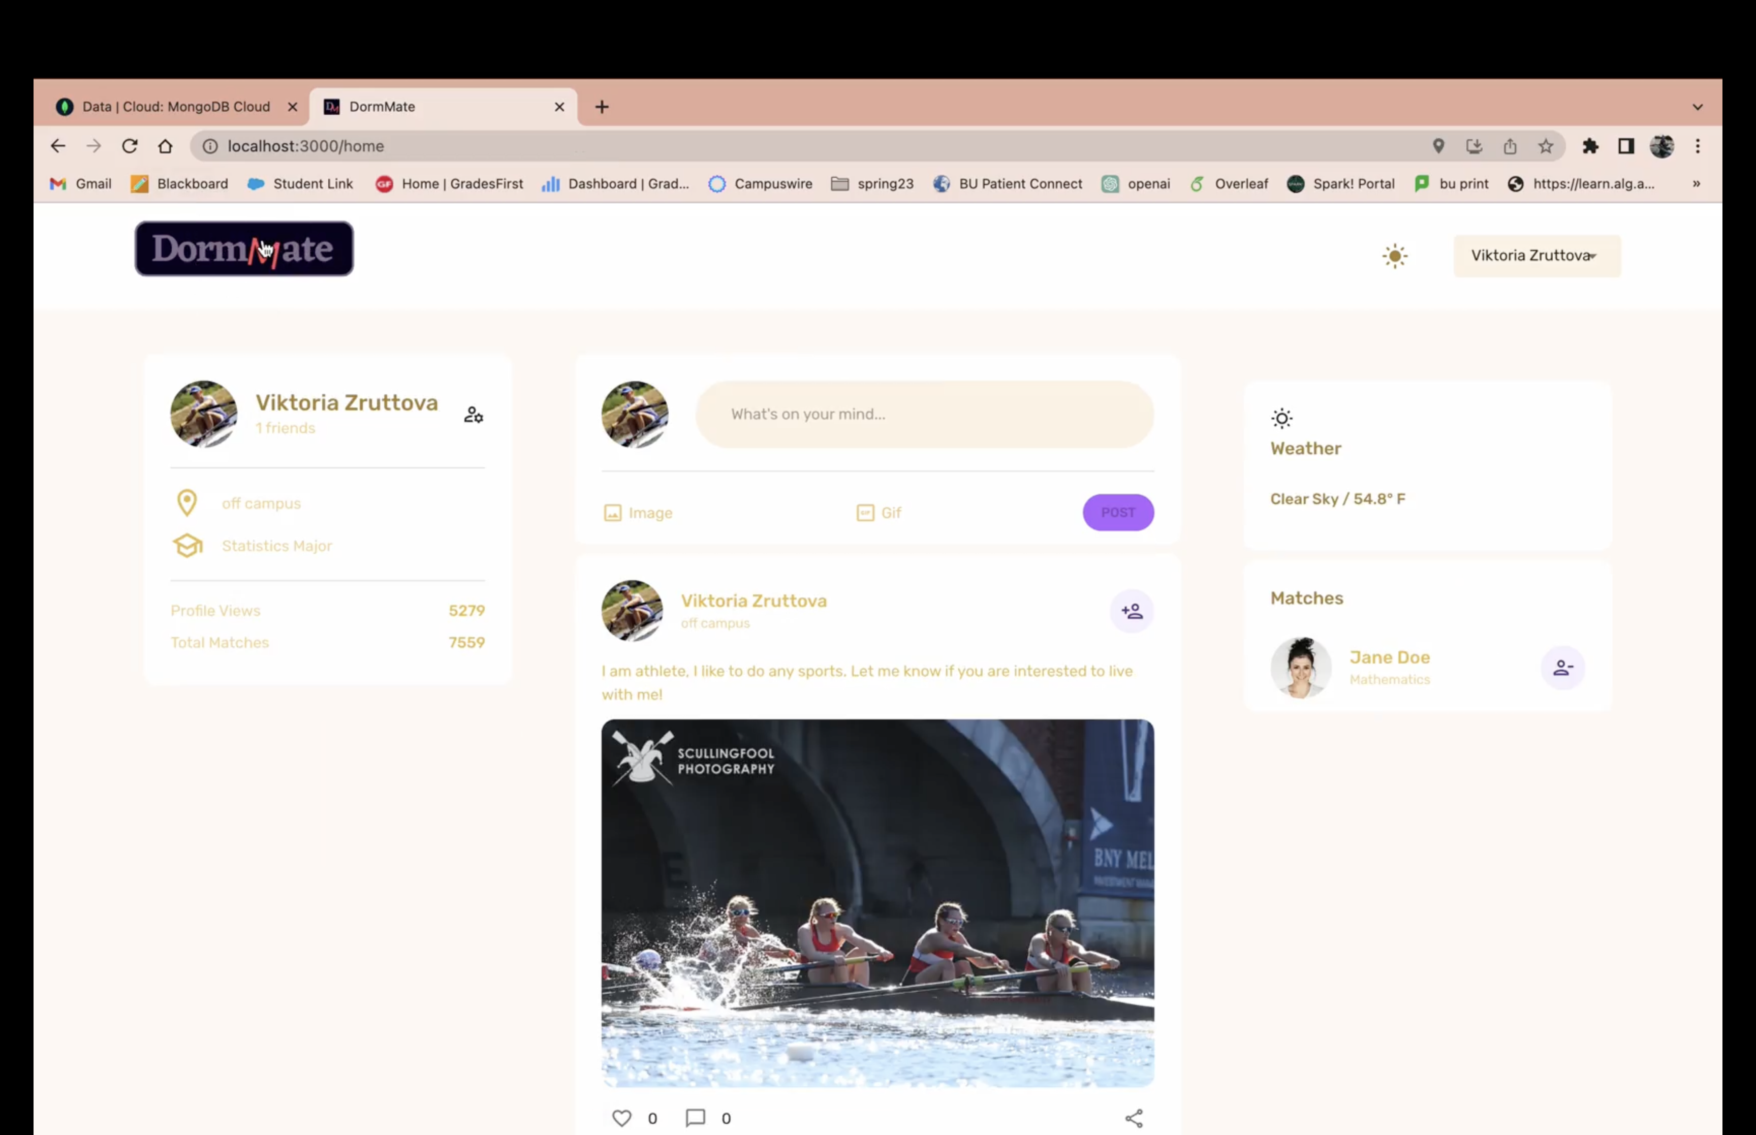Remove Jane Doe from matches

(1562, 668)
